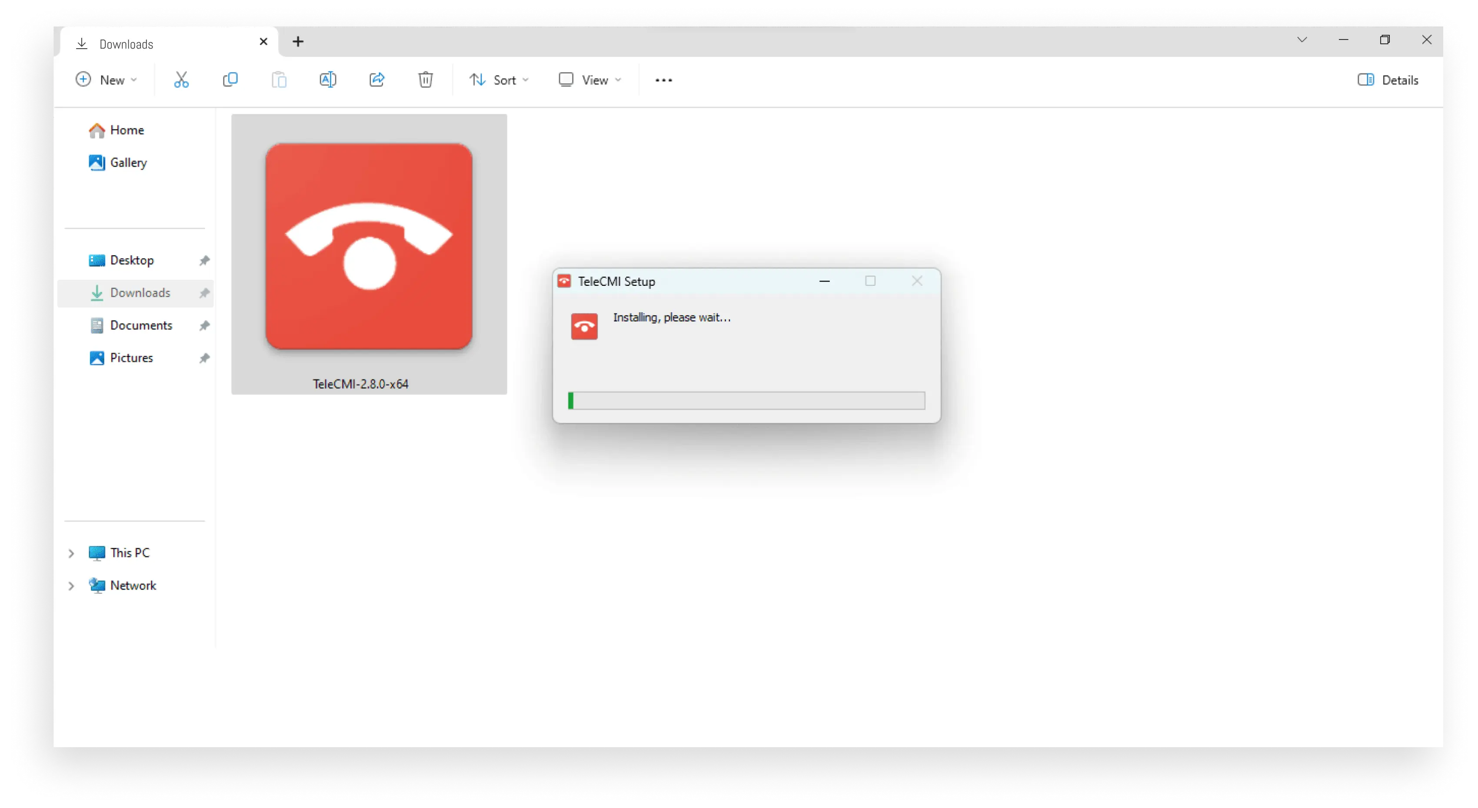The height and width of the screenshot is (808, 1478).
Task: Click the Home navigation icon
Action: 96,129
